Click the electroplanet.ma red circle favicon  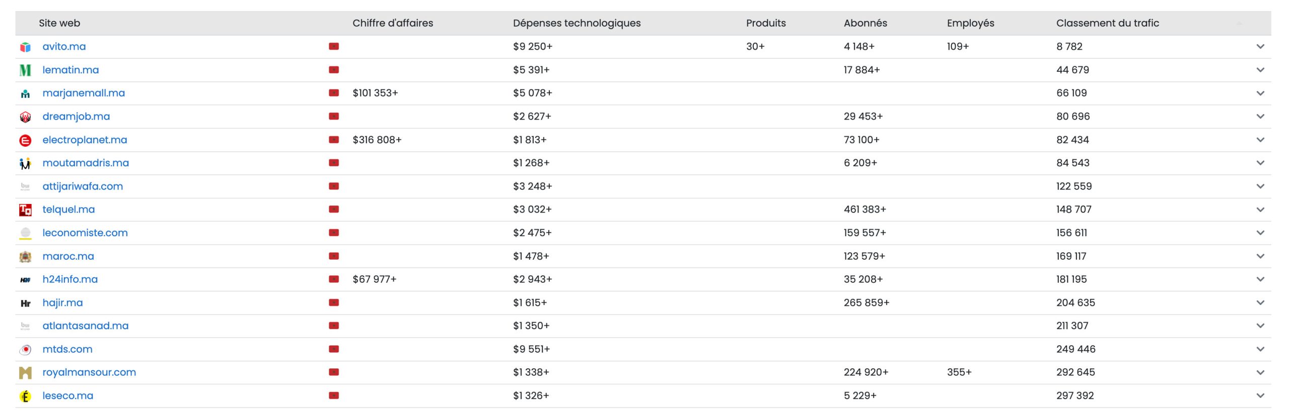click(x=25, y=140)
